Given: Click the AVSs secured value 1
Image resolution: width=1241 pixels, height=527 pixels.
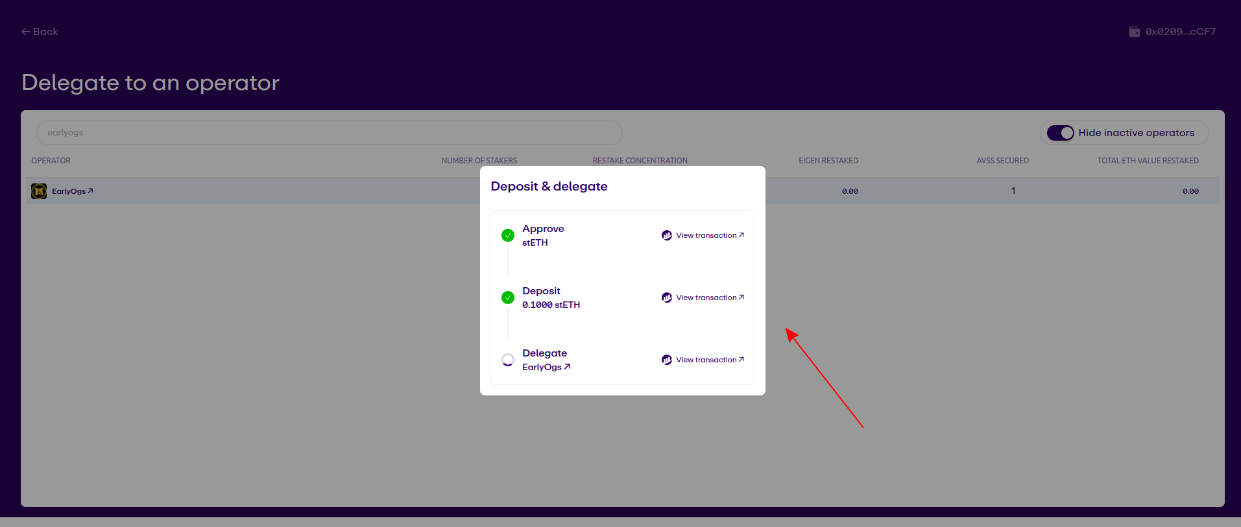Looking at the screenshot, I should pos(1013,191).
